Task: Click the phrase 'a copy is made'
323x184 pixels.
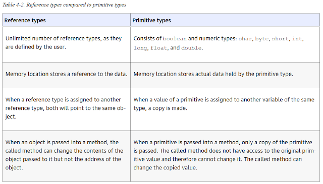Action: click(167, 108)
